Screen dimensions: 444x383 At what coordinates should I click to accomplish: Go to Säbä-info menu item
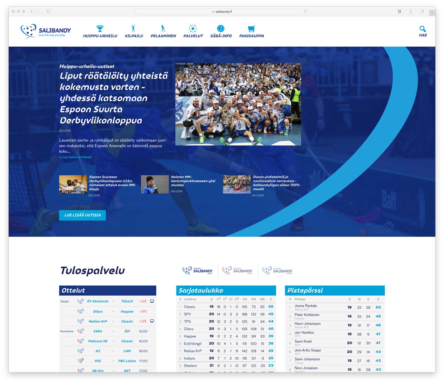(221, 31)
